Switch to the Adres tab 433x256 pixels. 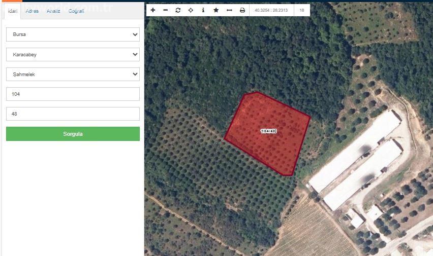click(32, 11)
